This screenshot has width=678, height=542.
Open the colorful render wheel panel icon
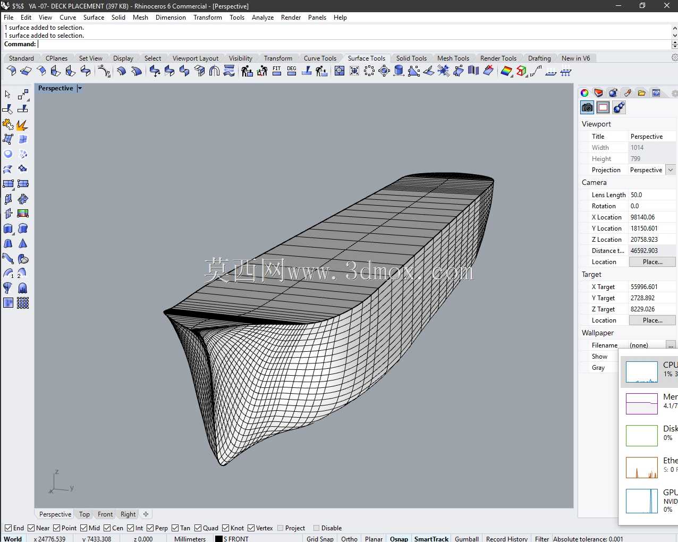[x=584, y=93]
